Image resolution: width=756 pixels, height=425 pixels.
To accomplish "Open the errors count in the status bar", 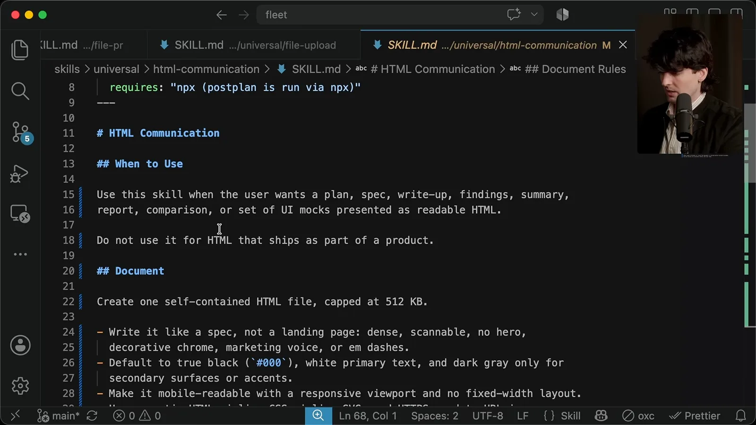I will (124, 416).
